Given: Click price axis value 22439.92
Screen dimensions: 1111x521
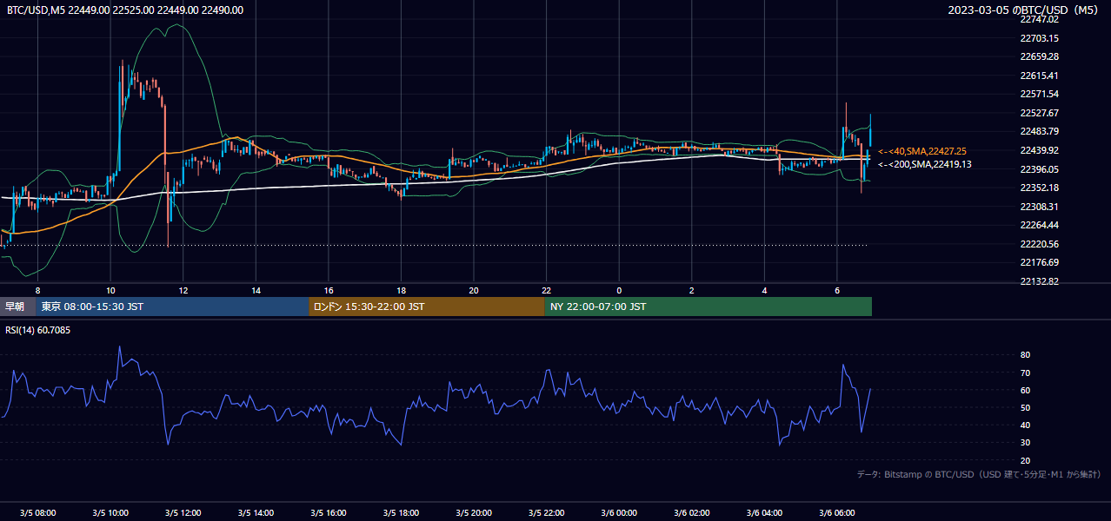Looking at the screenshot, I should [1039, 150].
